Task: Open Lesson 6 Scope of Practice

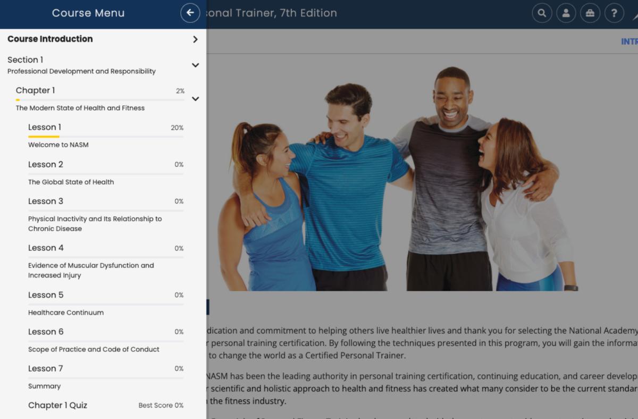Action: (x=94, y=349)
